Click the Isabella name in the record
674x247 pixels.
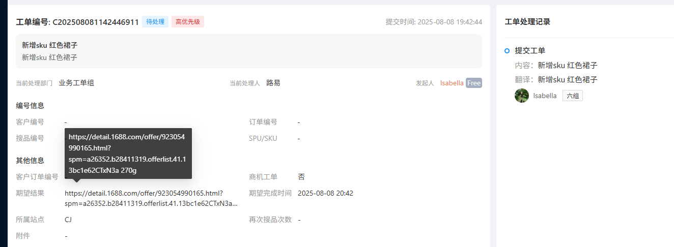545,96
